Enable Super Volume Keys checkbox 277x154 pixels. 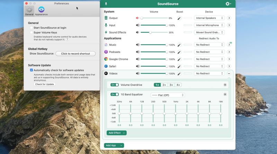pos(32,32)
